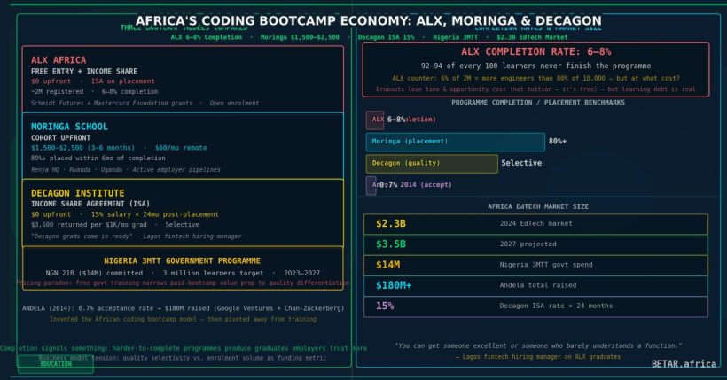Select the '$14M' figure in market table
The width and height of the screenshot is (727, 380).
387,265
